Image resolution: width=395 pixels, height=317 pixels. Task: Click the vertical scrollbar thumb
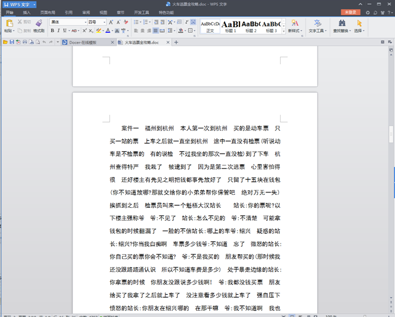coord(391,134)
